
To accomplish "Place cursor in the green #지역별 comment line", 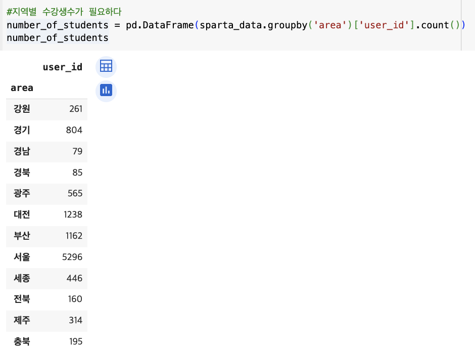I will point(64,12).
